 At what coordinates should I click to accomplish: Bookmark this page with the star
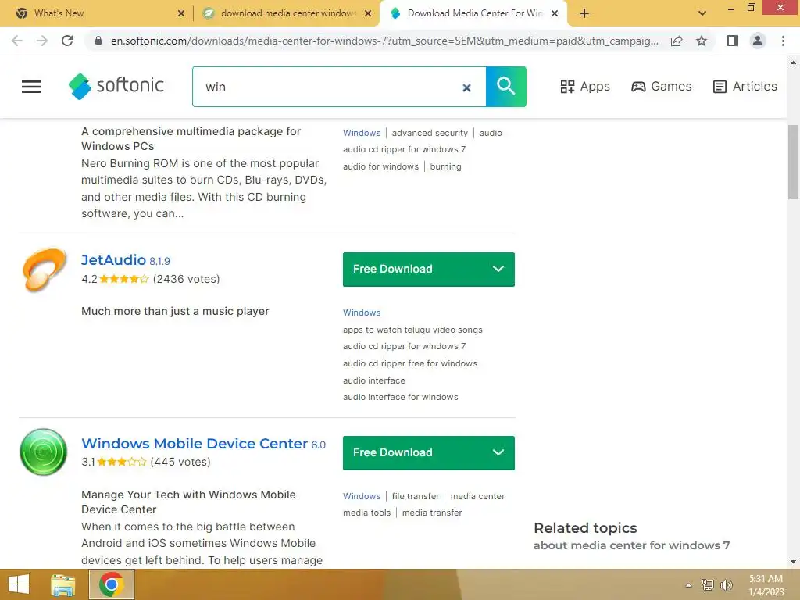coord(702,41)
